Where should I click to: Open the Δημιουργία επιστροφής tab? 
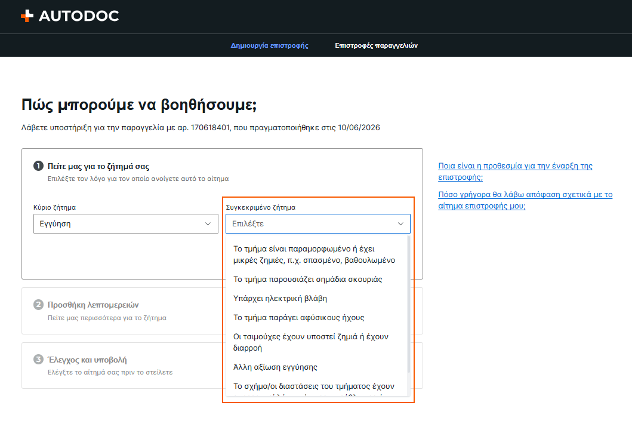pyautogui.click(x=269, y=45)
